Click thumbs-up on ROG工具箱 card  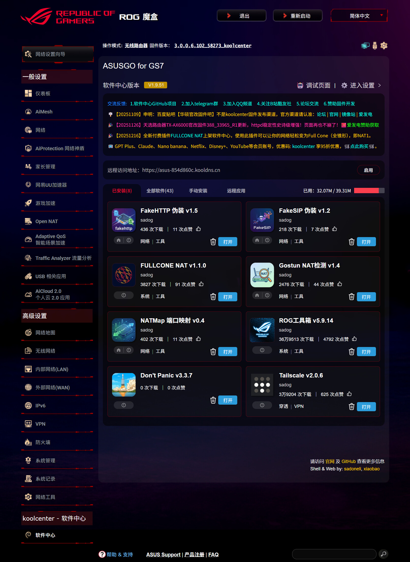354,339
